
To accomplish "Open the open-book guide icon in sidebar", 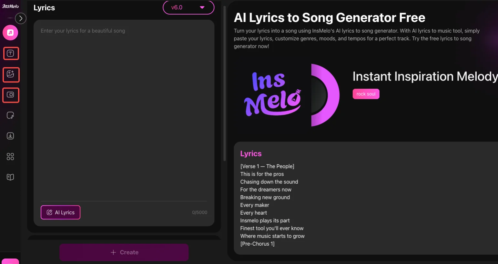I will tap(10, 177).
